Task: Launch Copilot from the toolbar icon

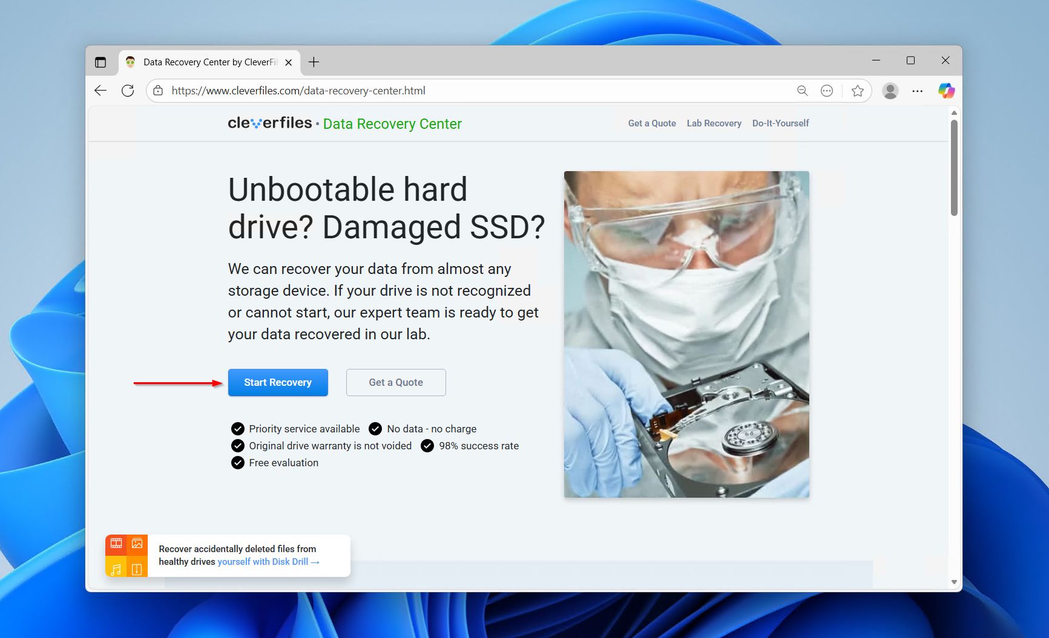Action: point(946,91)
